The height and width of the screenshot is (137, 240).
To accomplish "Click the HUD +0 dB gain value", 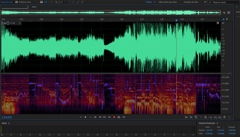I will pos(12,23).
